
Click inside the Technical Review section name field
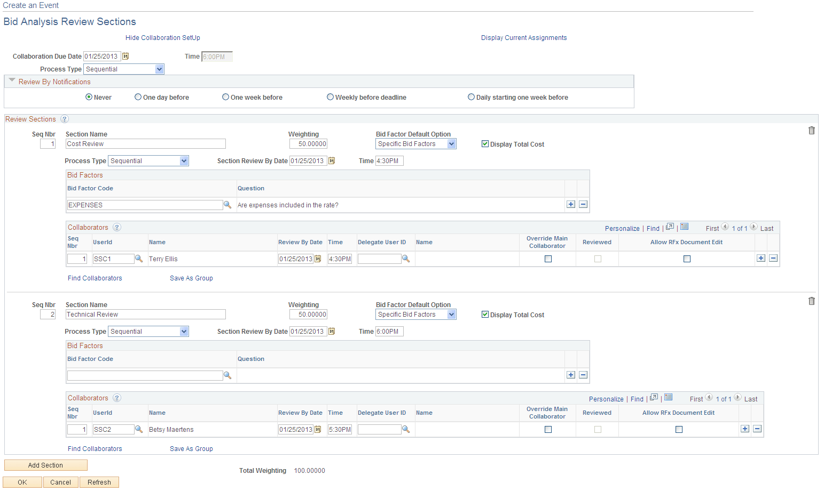tap(145, 314)
